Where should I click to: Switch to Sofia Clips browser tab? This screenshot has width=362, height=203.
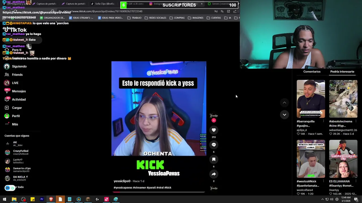point(103,4)
